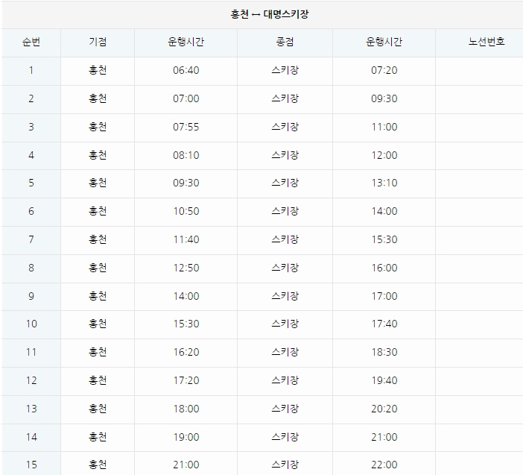Click the 운행시간 header next to 종점
Viewport: 523px width, 475px height.
point(384,42)
